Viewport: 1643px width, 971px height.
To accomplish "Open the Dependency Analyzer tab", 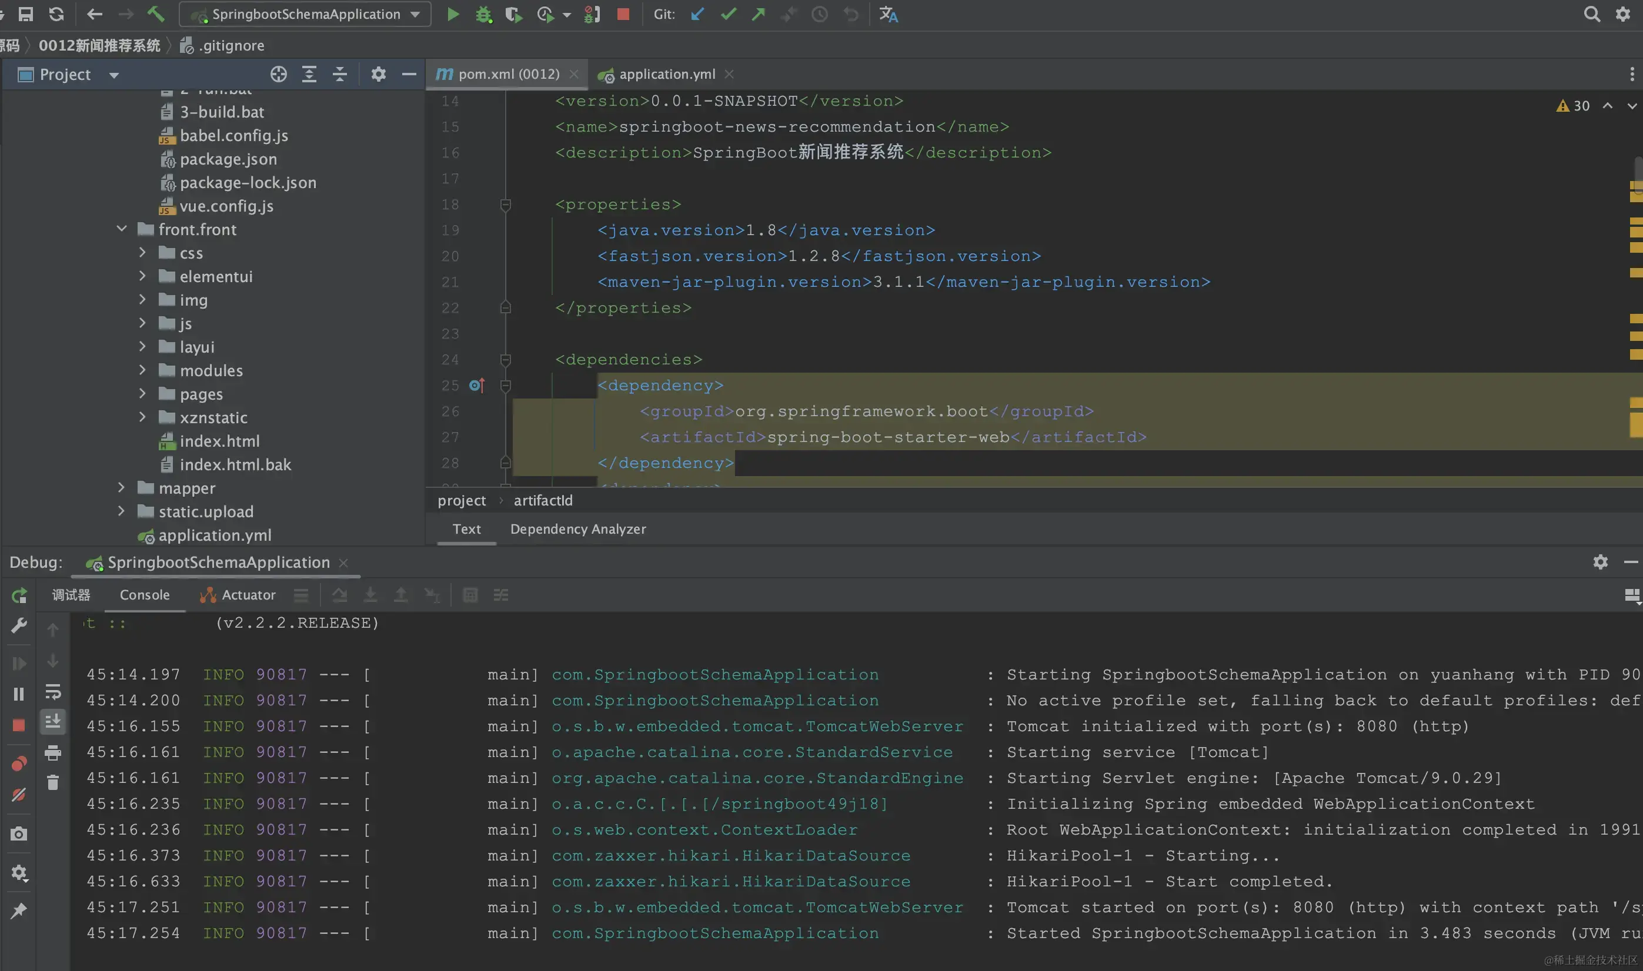I will [x=577, y=528].
